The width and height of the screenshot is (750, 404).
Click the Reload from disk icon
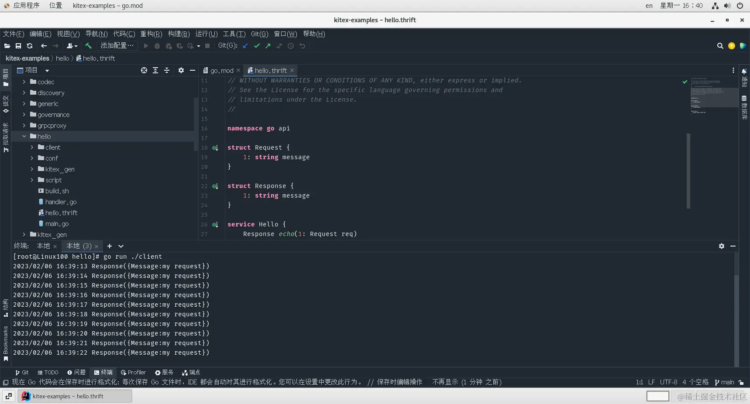pos(30,46)
